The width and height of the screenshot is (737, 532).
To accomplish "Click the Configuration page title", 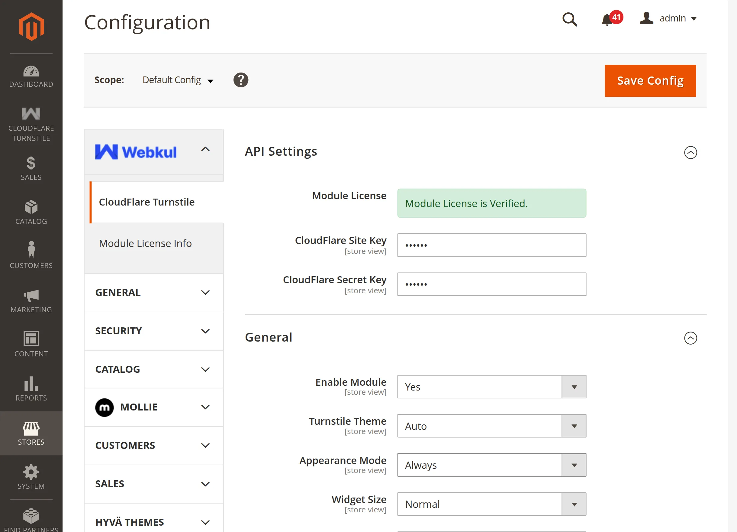I will [x=147, y=22].
